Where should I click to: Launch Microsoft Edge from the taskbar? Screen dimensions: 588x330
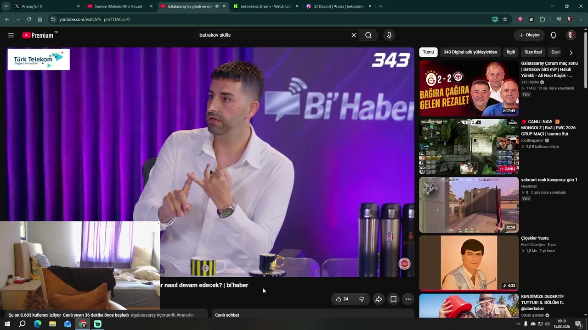click(38, 324)
